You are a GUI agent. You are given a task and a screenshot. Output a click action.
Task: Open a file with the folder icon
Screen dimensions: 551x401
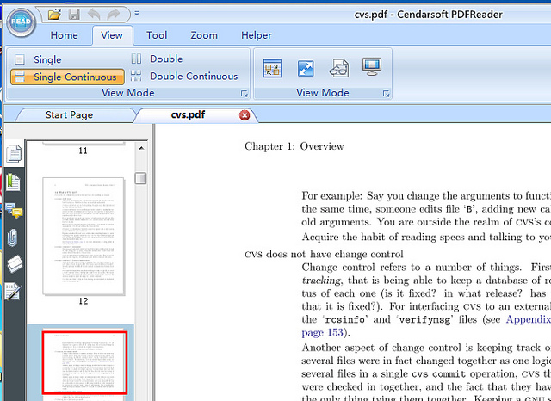[54, 15]
